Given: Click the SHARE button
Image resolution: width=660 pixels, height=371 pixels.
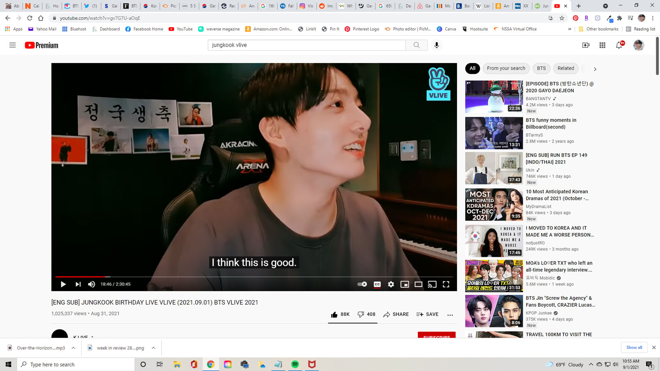Looking at the screenshot, I should (396, 315).
